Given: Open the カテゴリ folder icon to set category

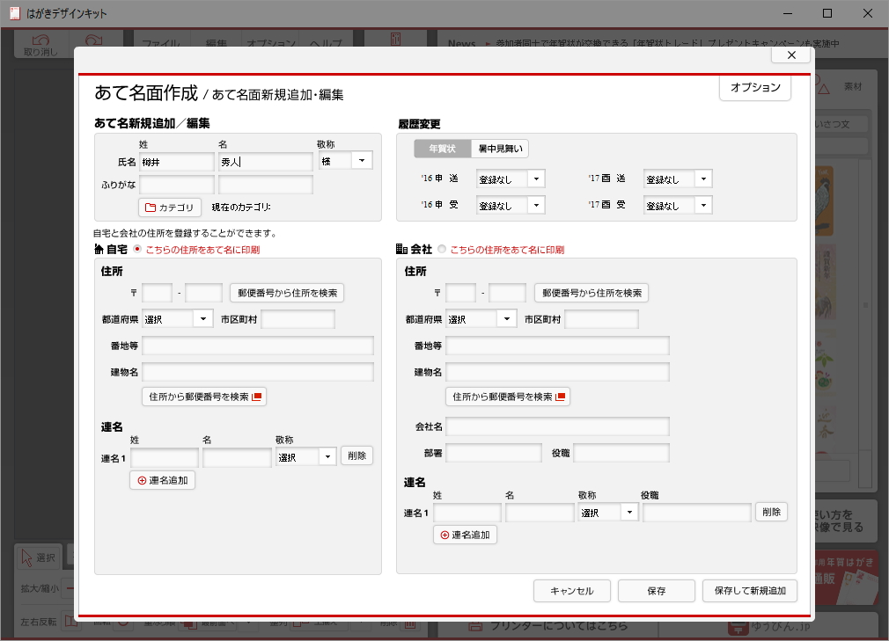Looking at the screenshot, I should [150, 208].
